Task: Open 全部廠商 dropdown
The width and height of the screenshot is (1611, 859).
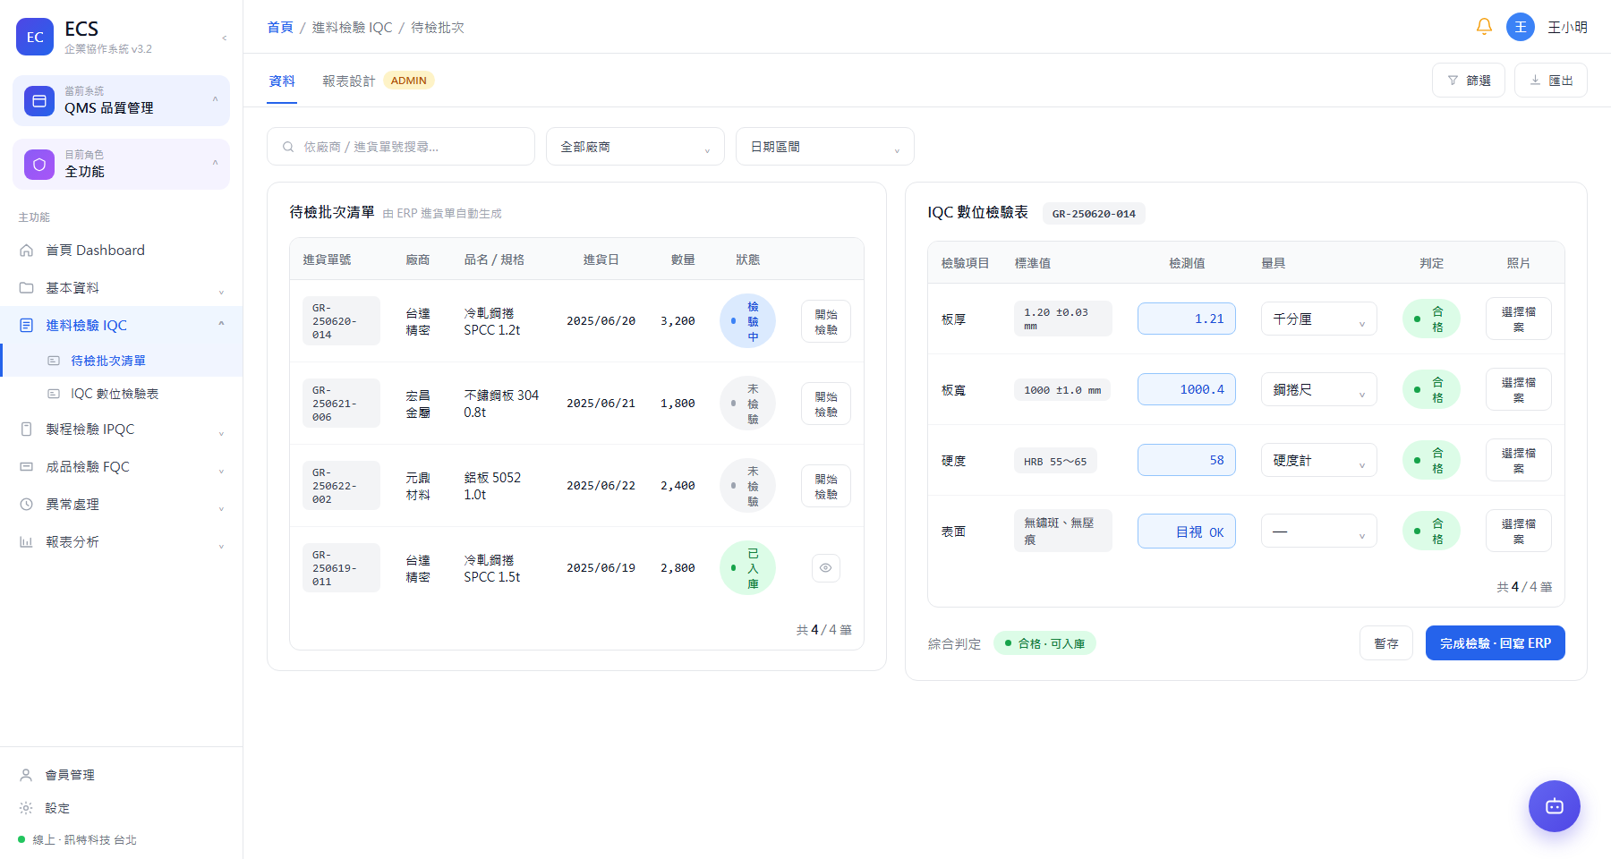Action: [635, 147]
